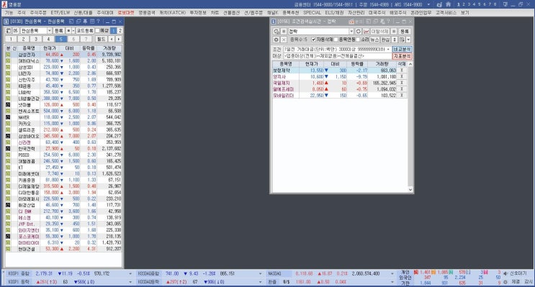
Task: Toggle the 예상 checkbox in 관심종목 window
Action: click(97, 31)
